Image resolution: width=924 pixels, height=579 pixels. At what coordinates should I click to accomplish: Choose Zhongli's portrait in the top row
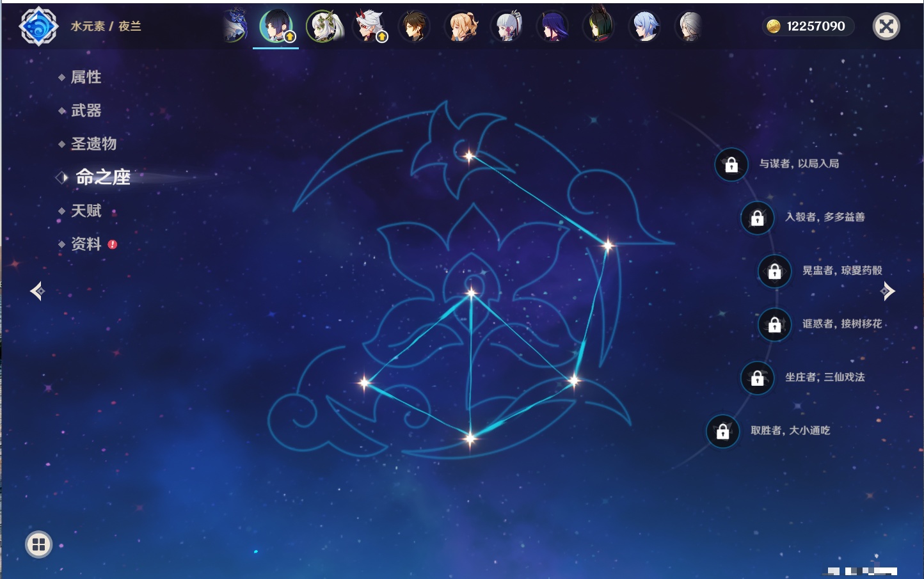tap(415, 27)
